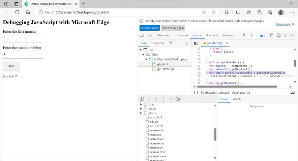Enable the Media event breakpoint category
This screenshot has height=161, width=298.
tap(146, 109)
